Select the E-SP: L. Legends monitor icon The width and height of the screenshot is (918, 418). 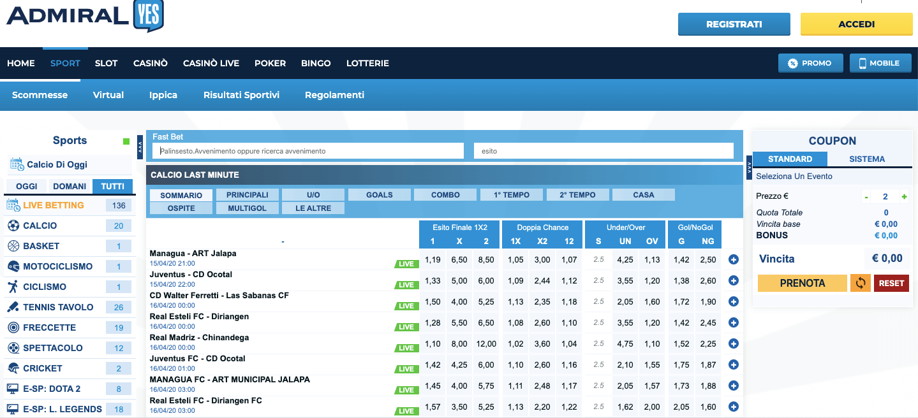[13, 409]
